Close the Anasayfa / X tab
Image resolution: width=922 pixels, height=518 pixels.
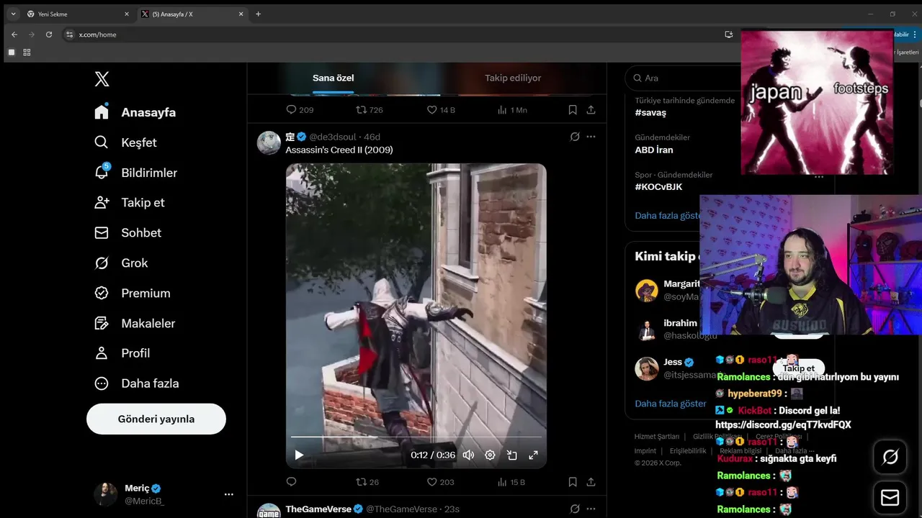[x=241, y=14]
